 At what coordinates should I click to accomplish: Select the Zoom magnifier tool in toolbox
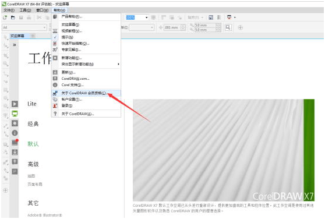[x=6, y=63]
